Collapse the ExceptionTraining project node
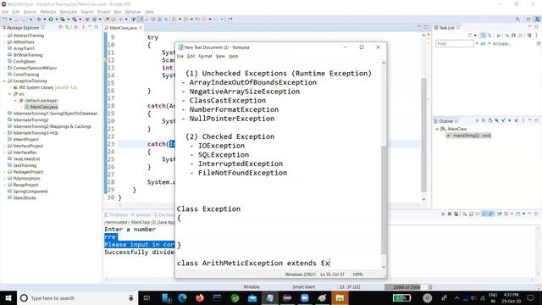Image resolution: width=542 pixels, height=305 pixels. click(4, 81)
